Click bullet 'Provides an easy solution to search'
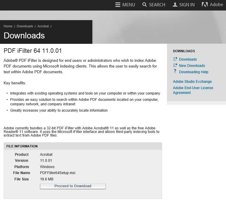The image size is (226, 202). pos(84,102)
